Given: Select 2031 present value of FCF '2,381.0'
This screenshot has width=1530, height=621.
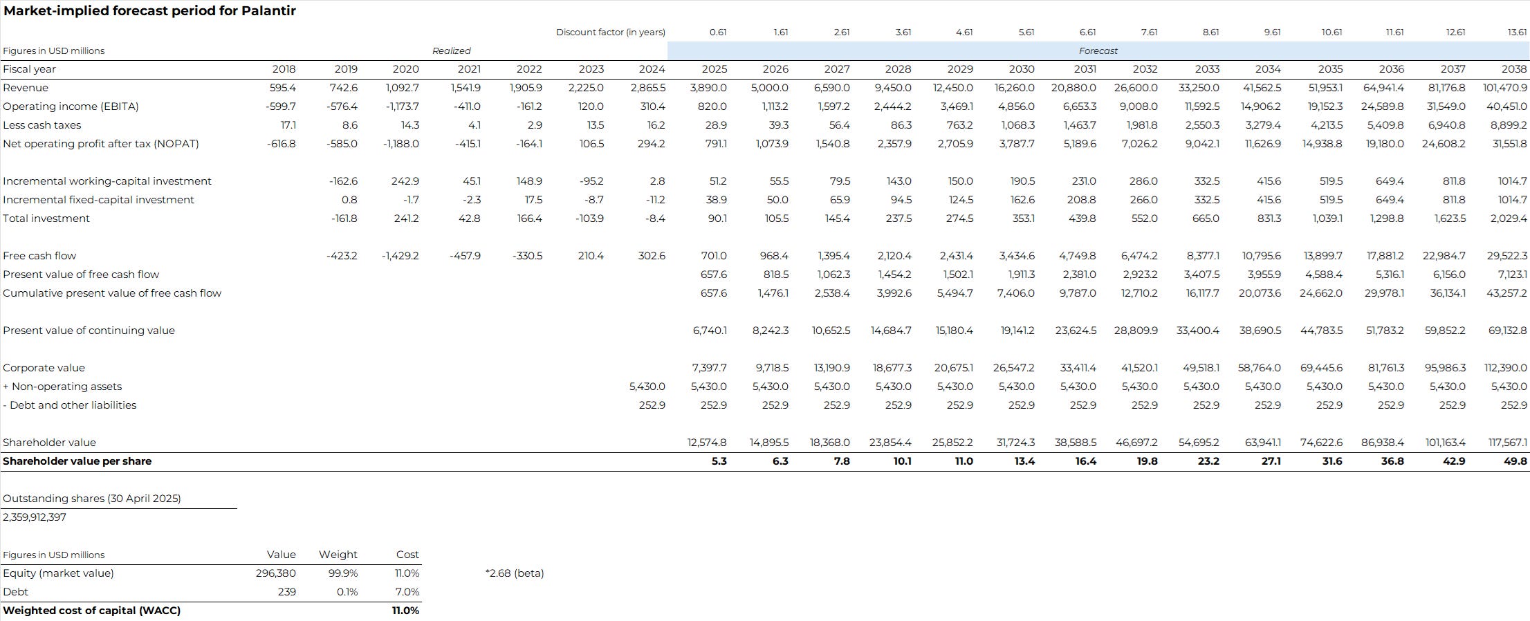Looking at the screenshot, I should pyautogui.click(x=1080, y=275).
